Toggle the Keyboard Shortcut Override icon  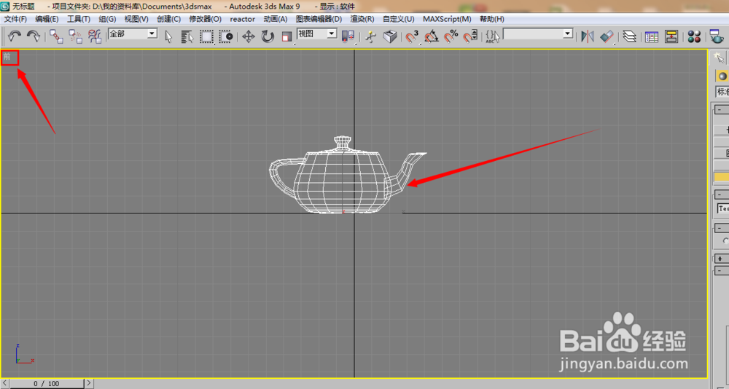pos(390,36)
